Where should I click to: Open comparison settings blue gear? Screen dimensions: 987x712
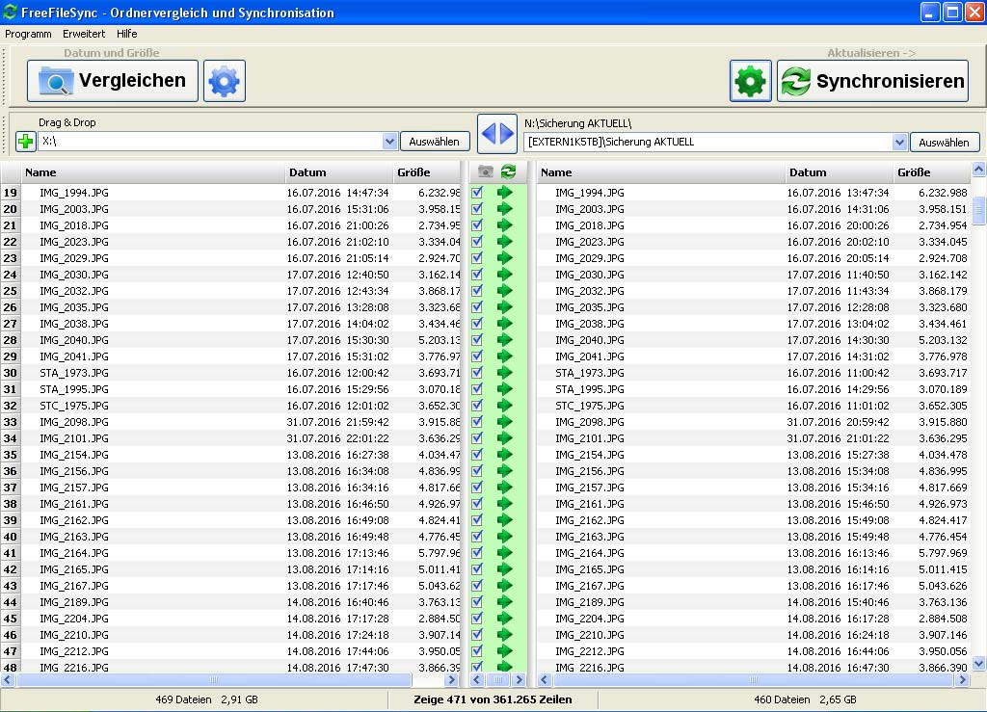point(224,81)
